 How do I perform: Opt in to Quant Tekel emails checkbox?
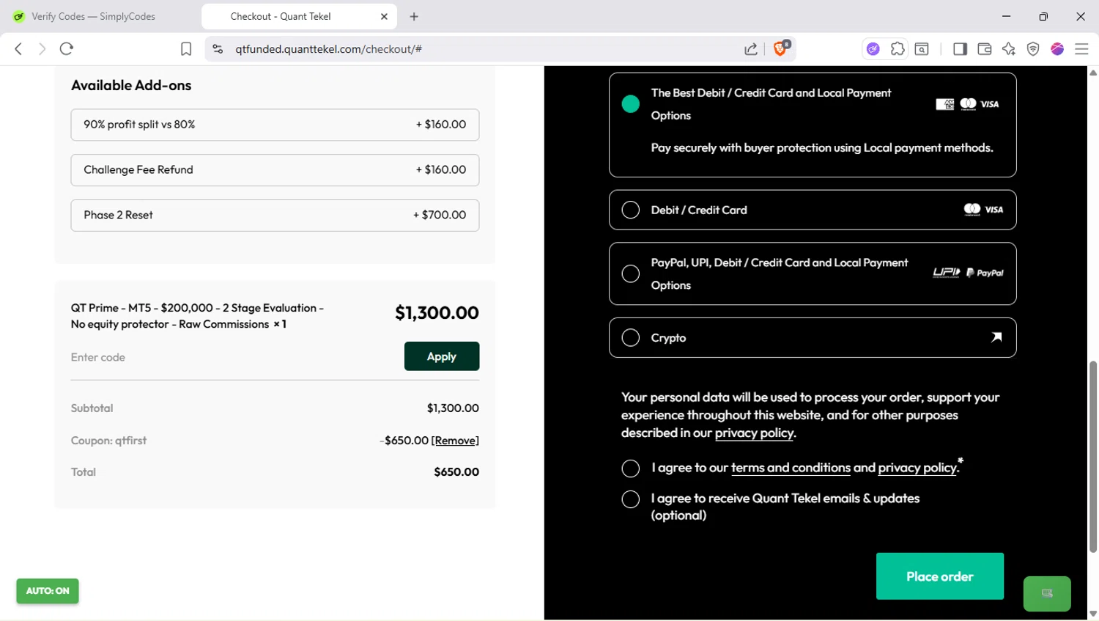coord(631,499)
